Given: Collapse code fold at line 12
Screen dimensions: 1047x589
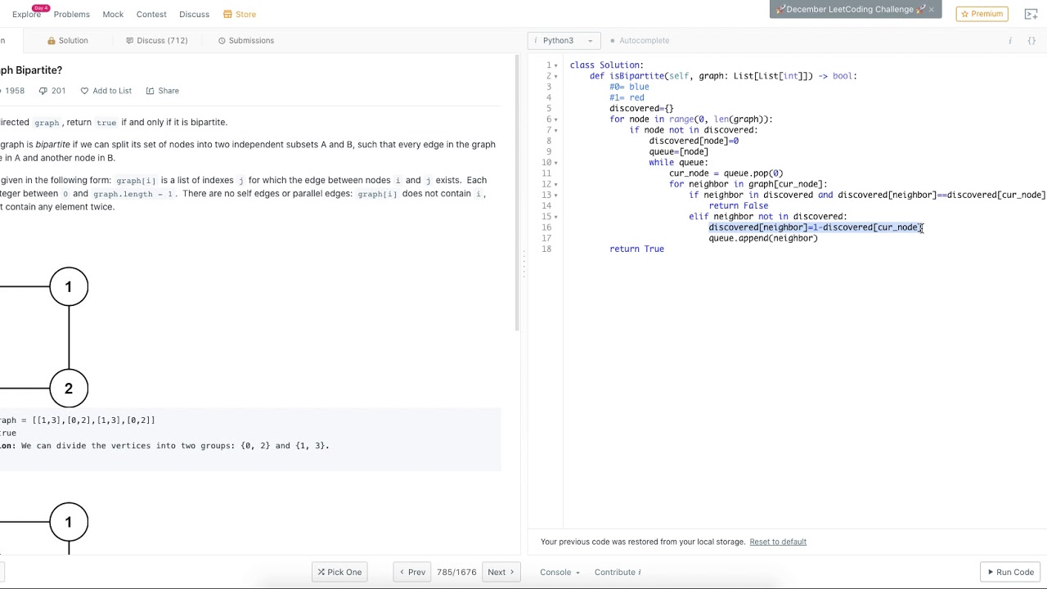Looking at the screenshot, I should [x=556, y=184].
